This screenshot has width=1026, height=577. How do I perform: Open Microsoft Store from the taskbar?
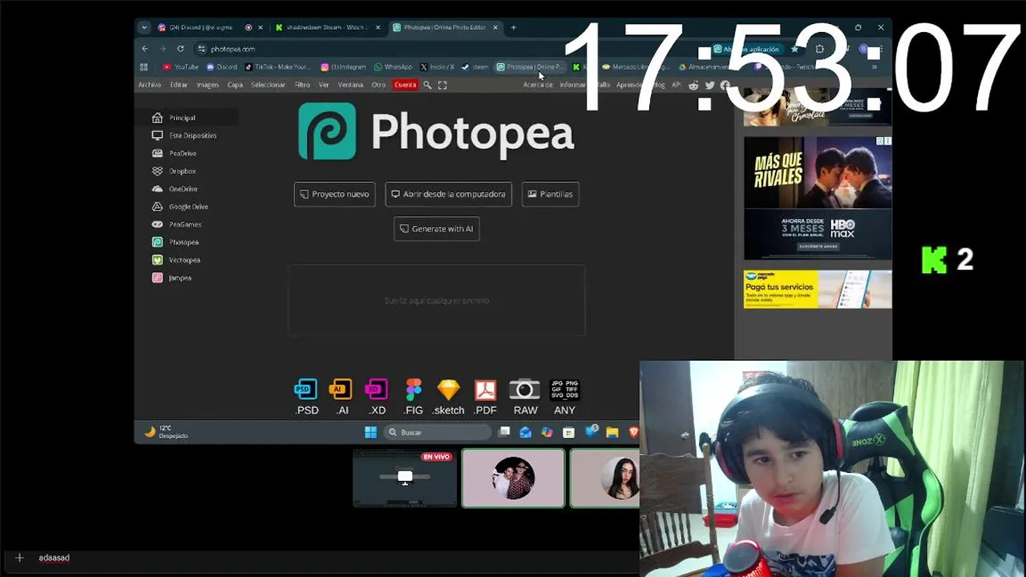(x=568, y=432)
